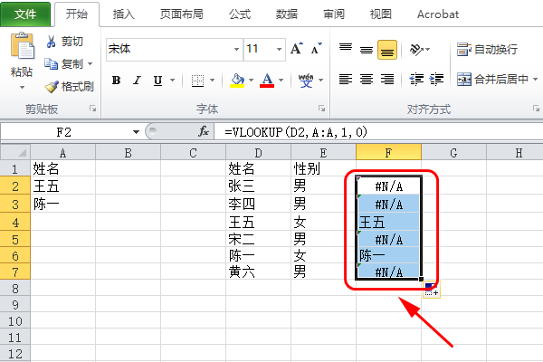Viewport: 543px width, 362px height.
Task: Select cell D4 containing 王五
Action: tap(256, 221)
